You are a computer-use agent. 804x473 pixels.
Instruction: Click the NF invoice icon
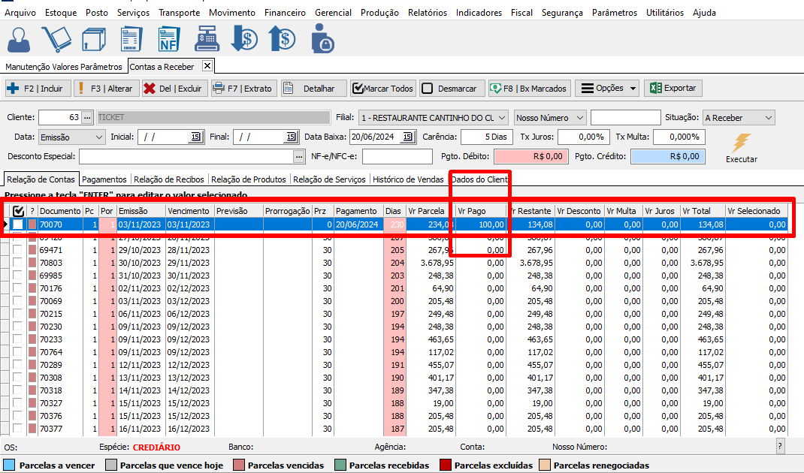click(x=169, y=39)
